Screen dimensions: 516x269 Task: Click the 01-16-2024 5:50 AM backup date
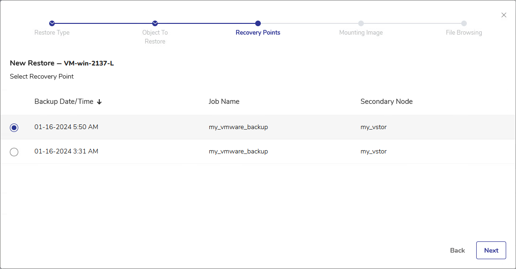66,127
